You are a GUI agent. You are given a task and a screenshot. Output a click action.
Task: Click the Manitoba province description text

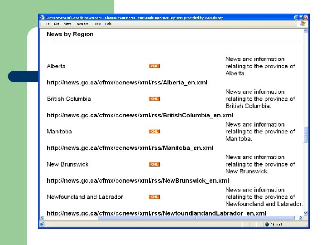click(260, 132)
